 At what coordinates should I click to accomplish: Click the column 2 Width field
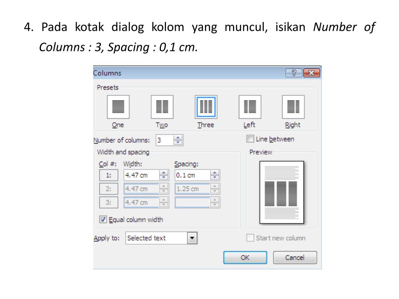point(141,189)
